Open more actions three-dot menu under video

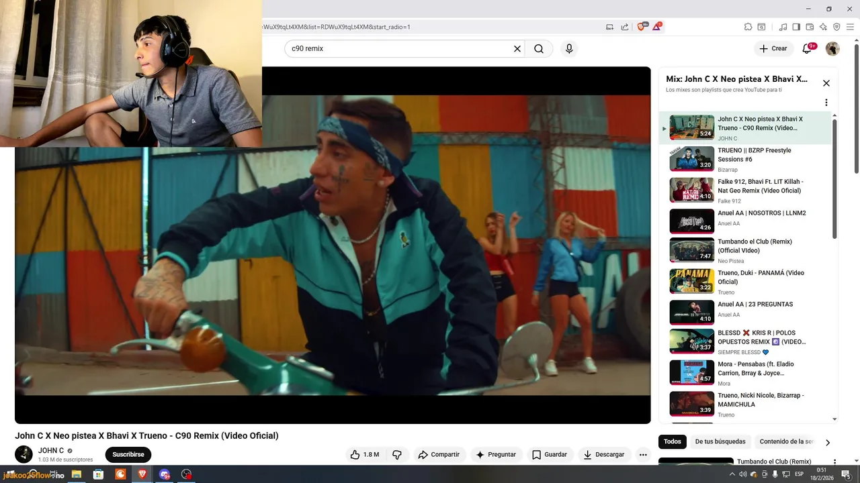[643, 454]
